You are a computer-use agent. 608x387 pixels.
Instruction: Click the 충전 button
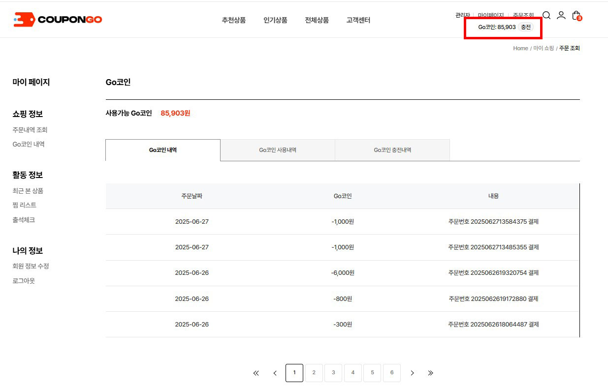(526, 27)
